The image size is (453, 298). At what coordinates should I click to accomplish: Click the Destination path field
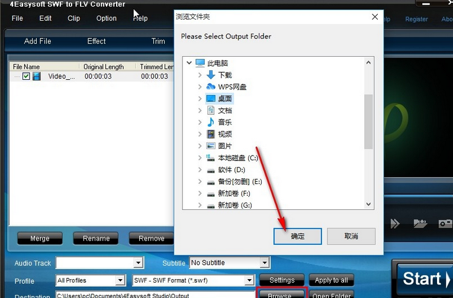click(155, 294)
